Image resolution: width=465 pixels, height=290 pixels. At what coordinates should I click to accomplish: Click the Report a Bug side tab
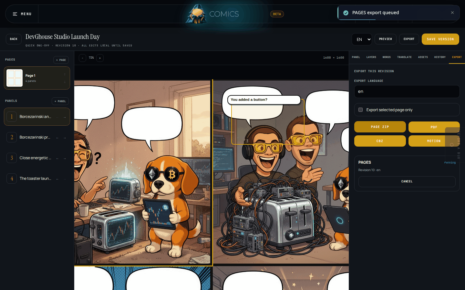pos(455,145)
